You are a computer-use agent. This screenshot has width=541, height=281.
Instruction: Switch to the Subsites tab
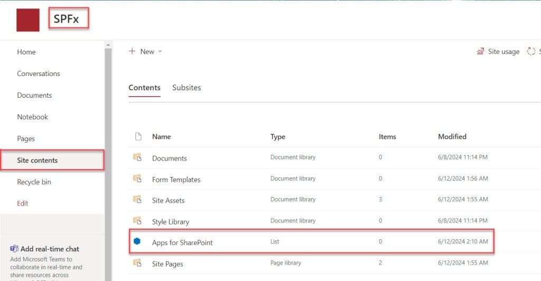coord(186,88)
